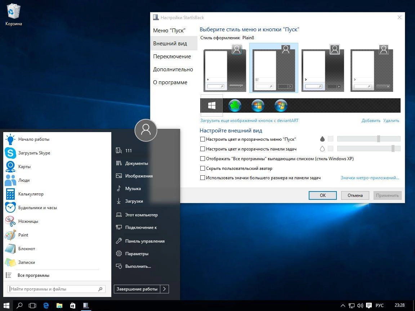Viewport: 415px width, 311px height.
Task: Click the OK button
Action: (x=323, y=195)
